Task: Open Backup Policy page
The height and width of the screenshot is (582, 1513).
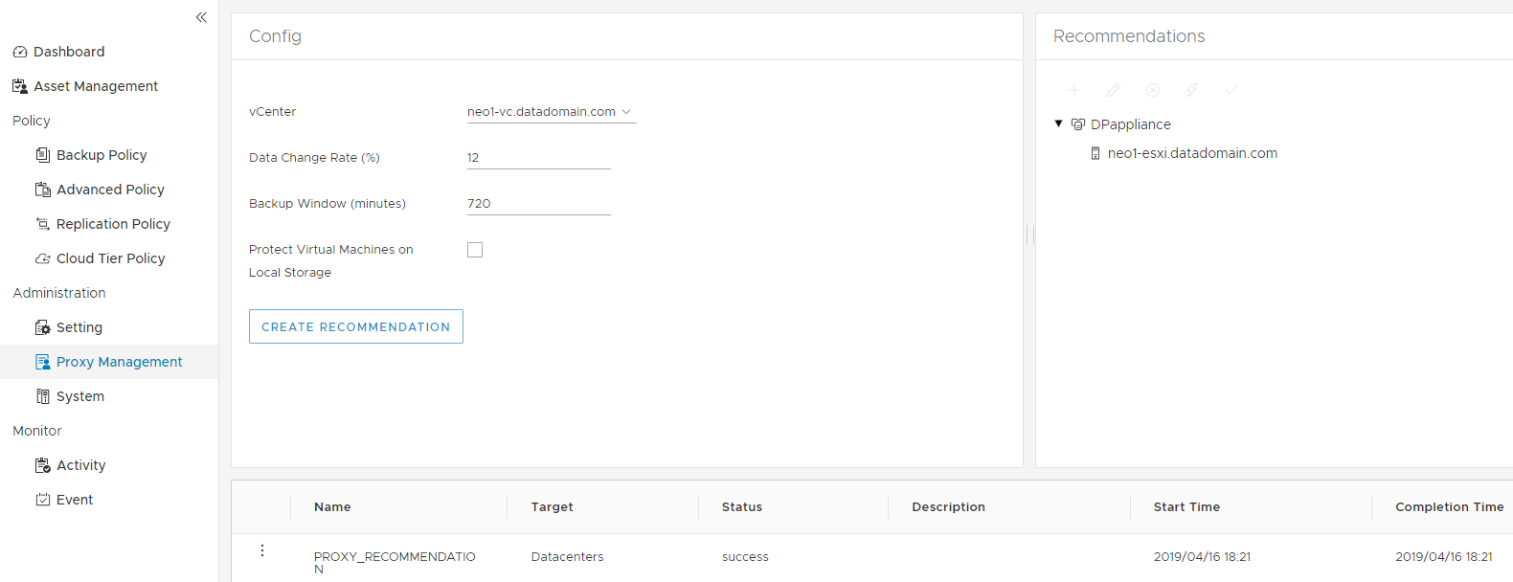Action: [x=102, y=155]
